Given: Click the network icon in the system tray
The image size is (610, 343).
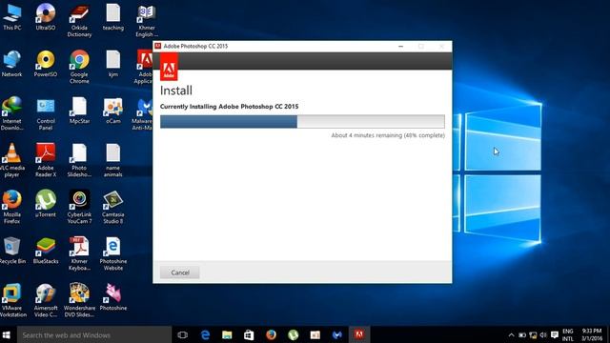Looking at the screenshot, I should pyautogui.click(x=533, y=334).
